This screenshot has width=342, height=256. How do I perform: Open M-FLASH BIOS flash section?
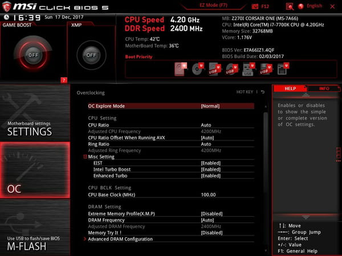(x=35, y=228)
